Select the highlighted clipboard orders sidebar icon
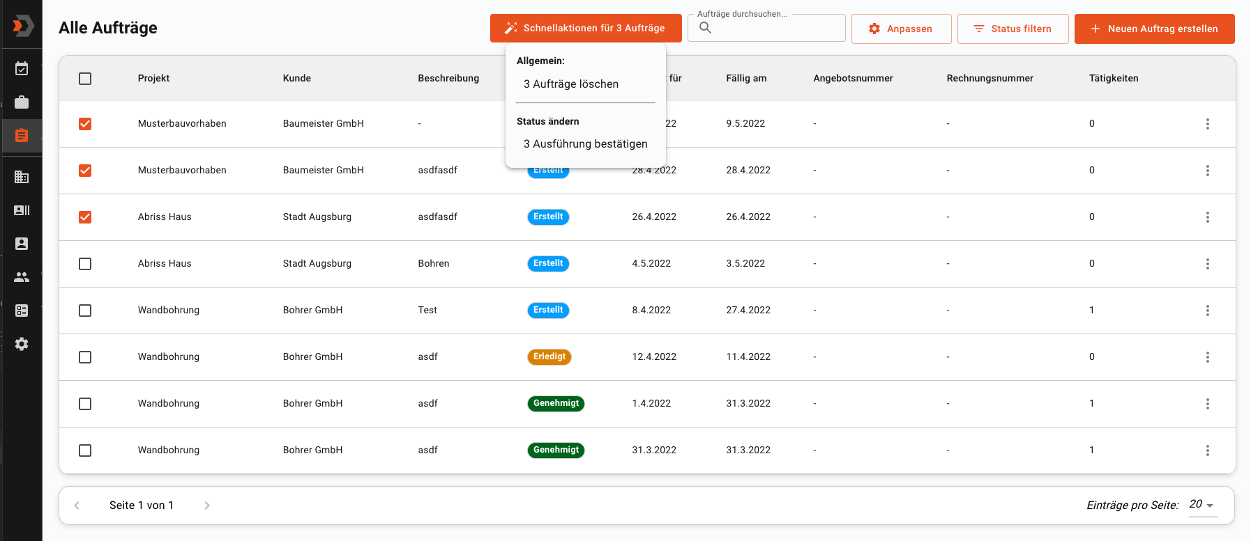 click(x=22, y=135)
